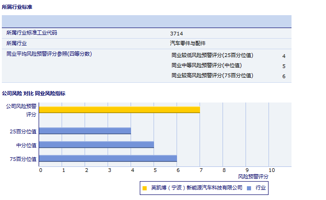The height and width of the screenshot is (200, 326).
Task: Click the yellow company risk score bar
Action: point(120,109)
